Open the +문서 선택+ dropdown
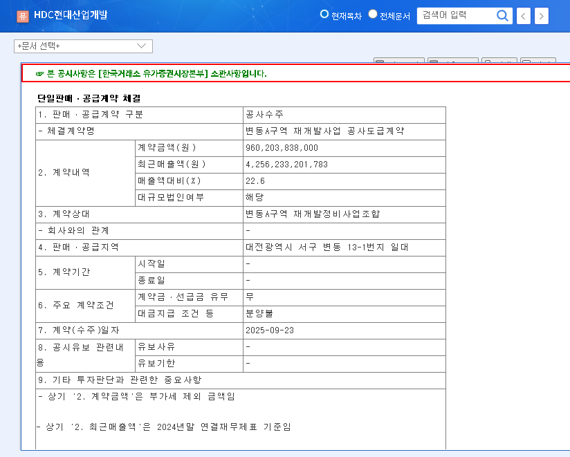Image resolution: width=570 pixels, height=457 pixels. [83, 46]
